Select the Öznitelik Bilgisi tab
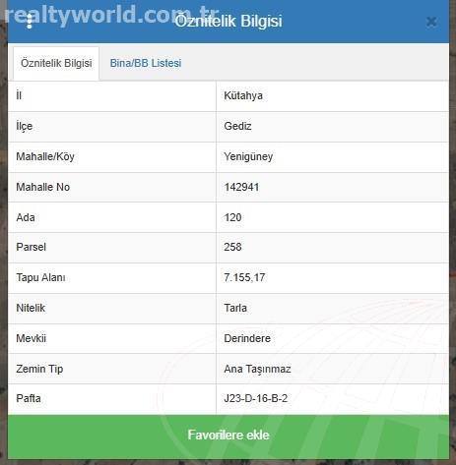 coord(56,63)
